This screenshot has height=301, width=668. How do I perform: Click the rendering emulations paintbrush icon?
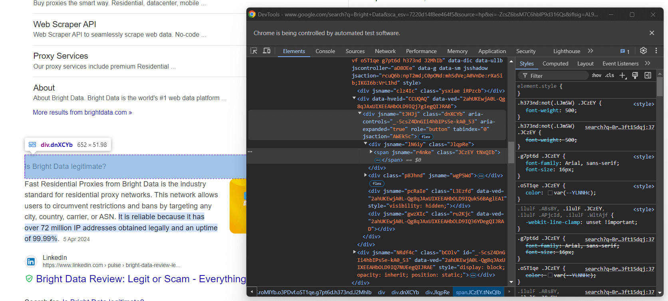635,75
